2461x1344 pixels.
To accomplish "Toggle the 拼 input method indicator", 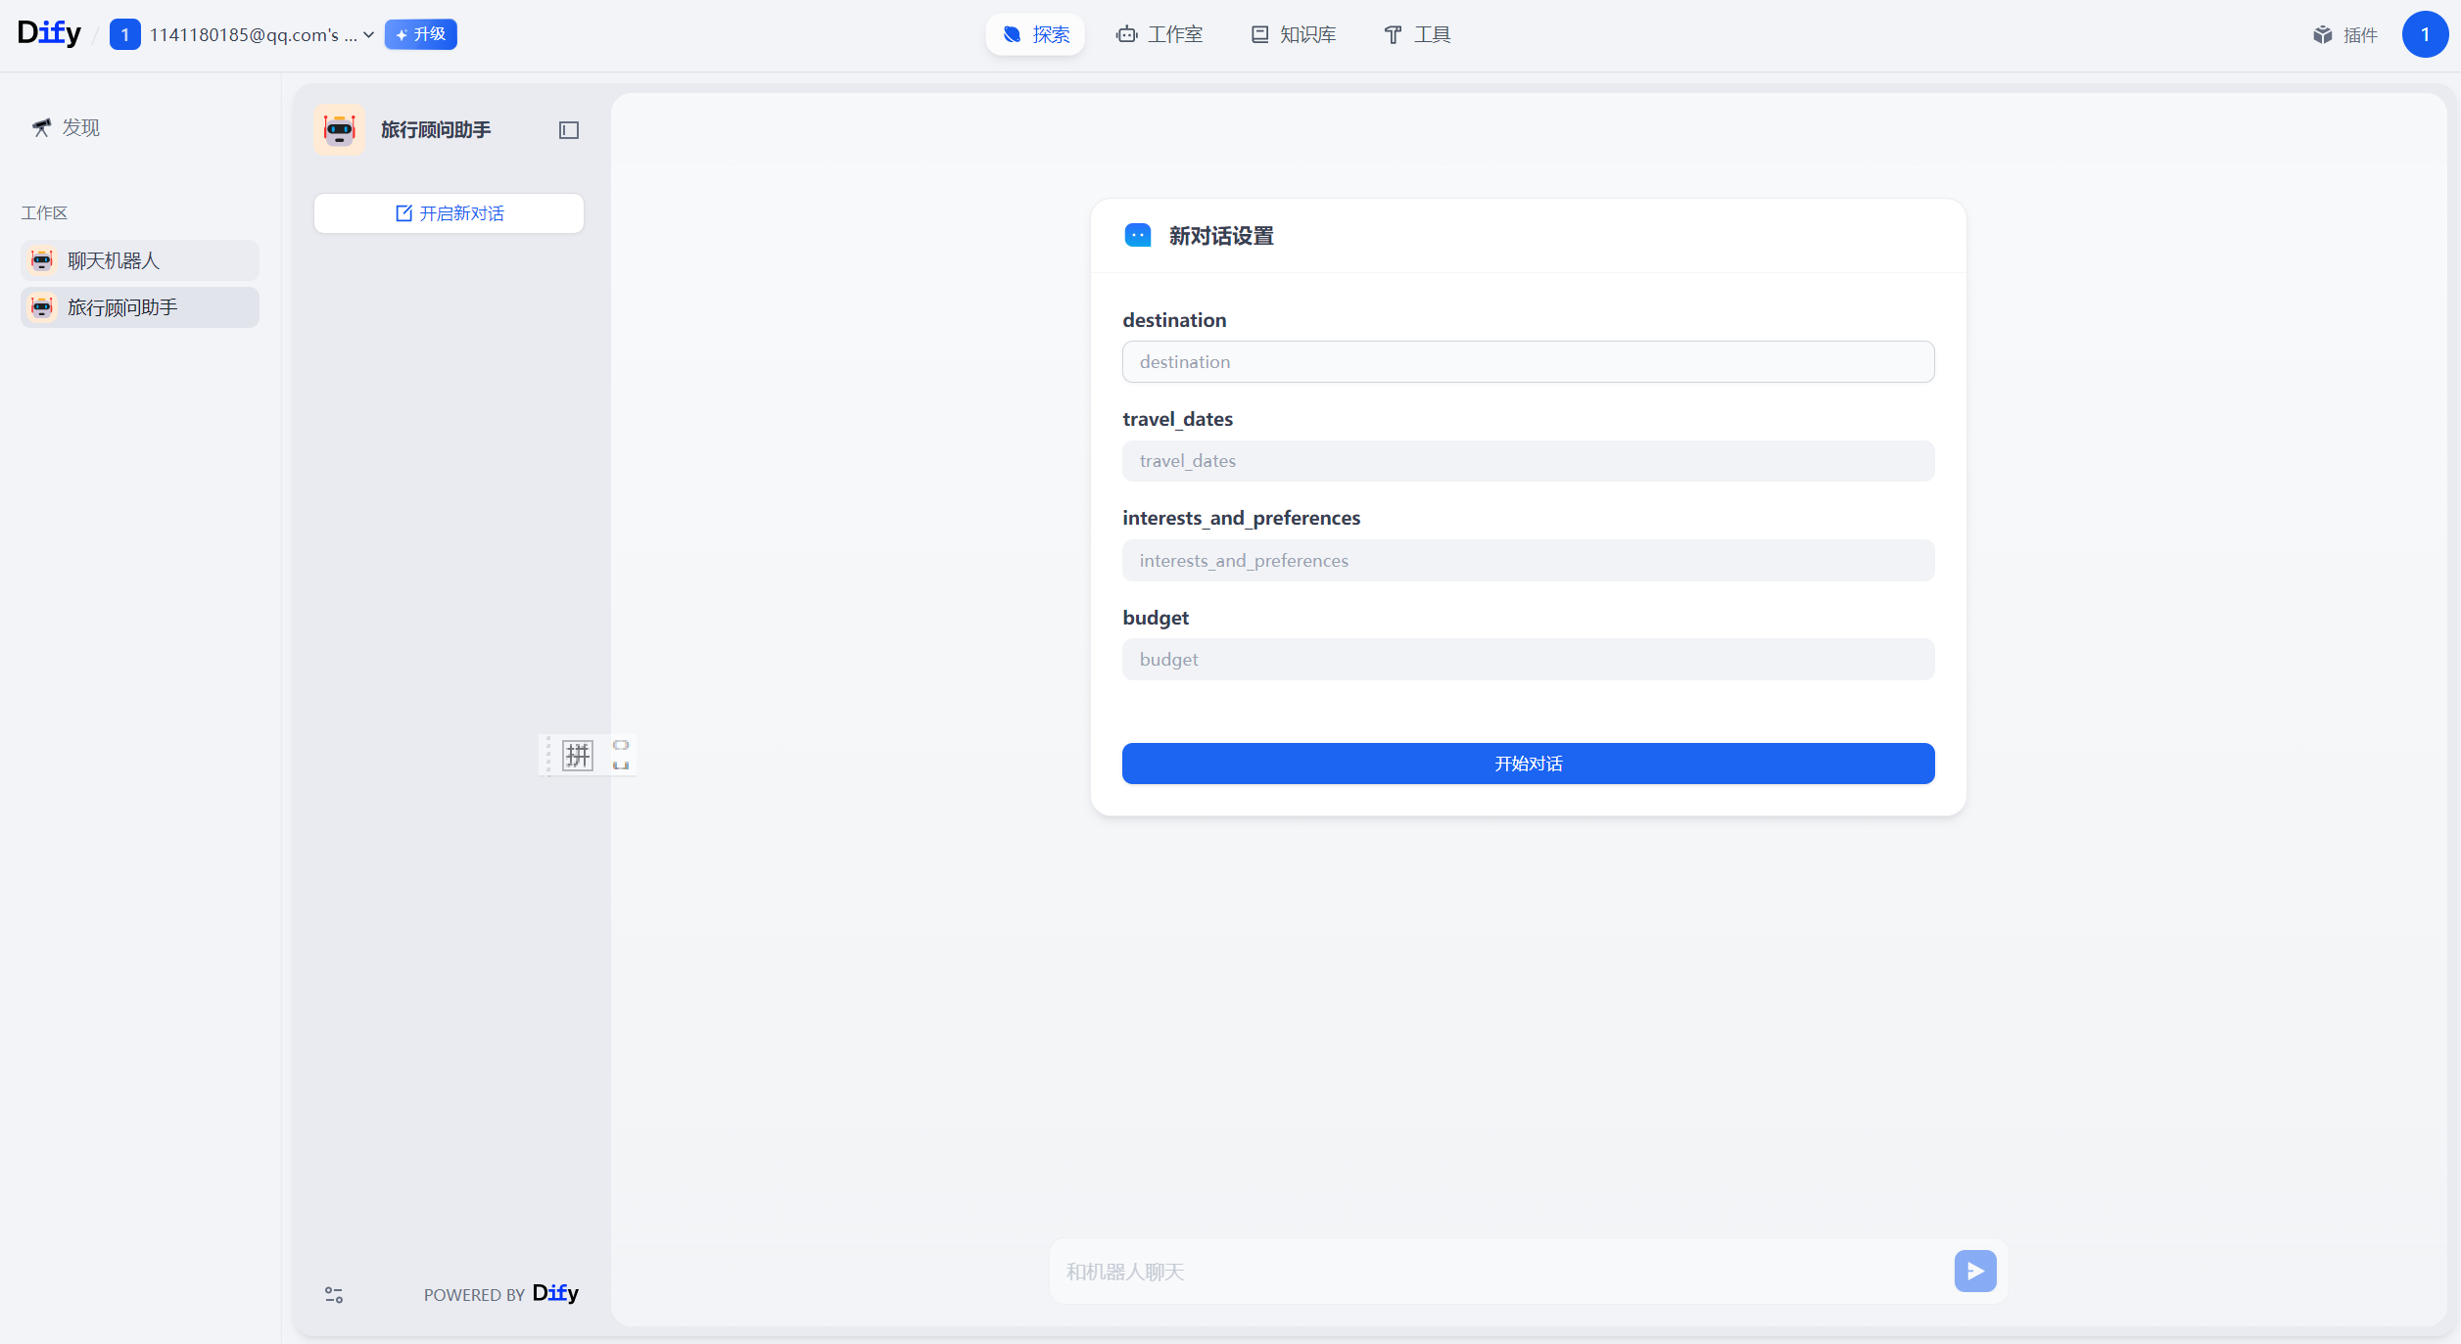I will (x=578, y=755).
